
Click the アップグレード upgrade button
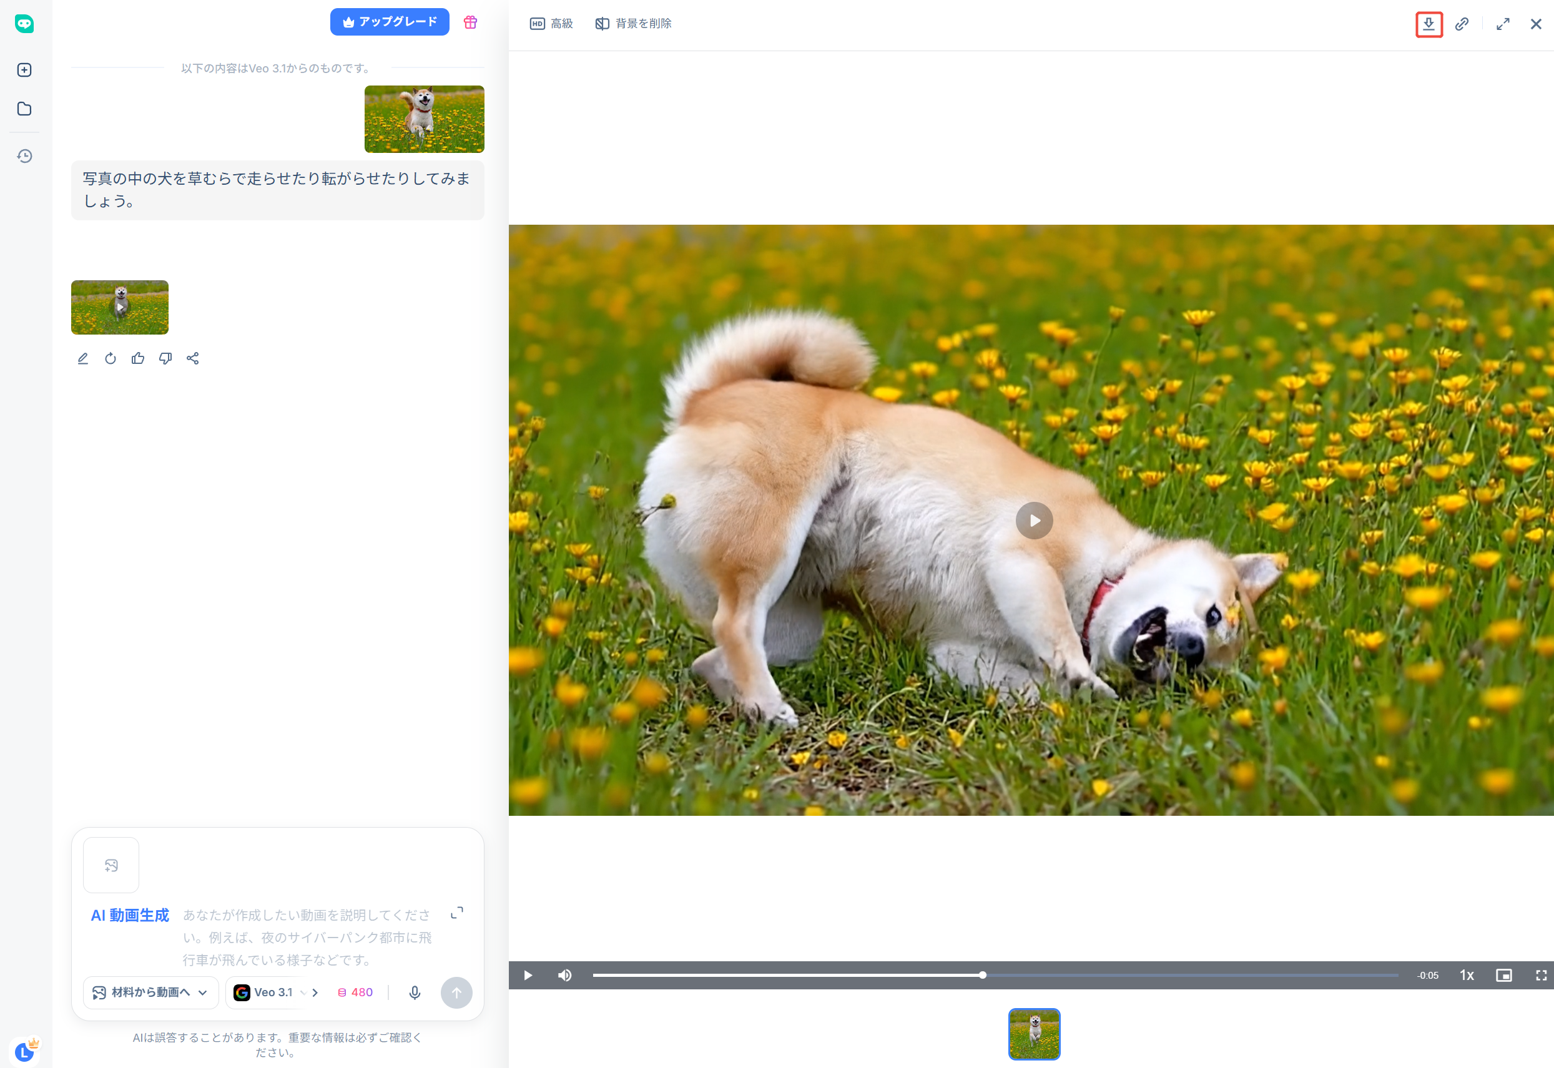(x=390, y=21)
